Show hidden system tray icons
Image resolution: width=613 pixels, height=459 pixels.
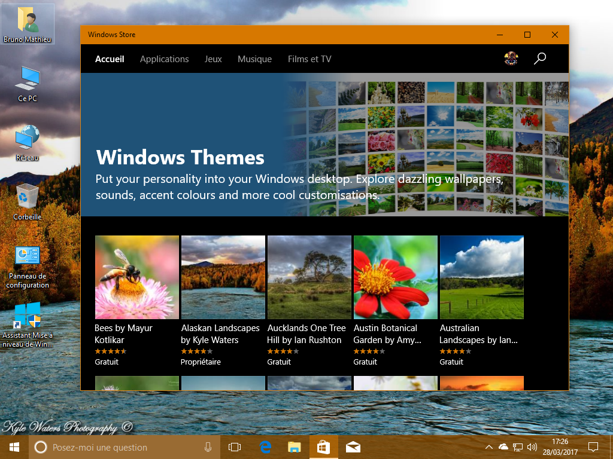488,447
